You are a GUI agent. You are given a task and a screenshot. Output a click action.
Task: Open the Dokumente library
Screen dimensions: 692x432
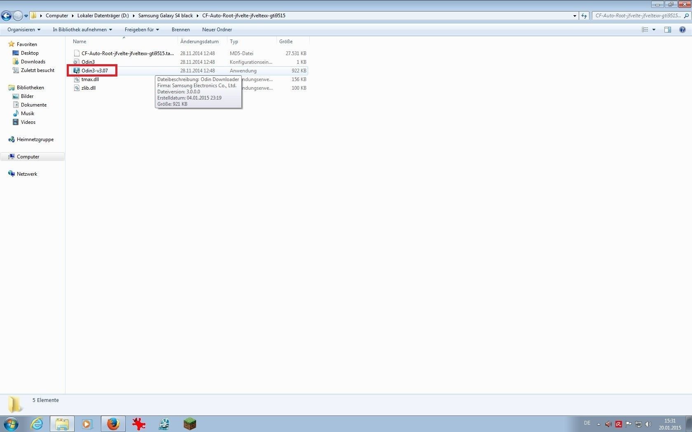[x=34, y=105]
